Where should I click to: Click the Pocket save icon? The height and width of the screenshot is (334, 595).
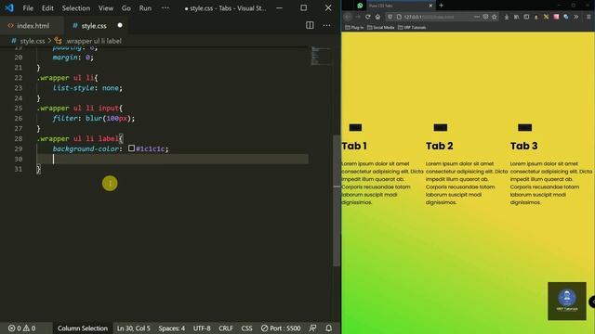click(x=485, y=17)
